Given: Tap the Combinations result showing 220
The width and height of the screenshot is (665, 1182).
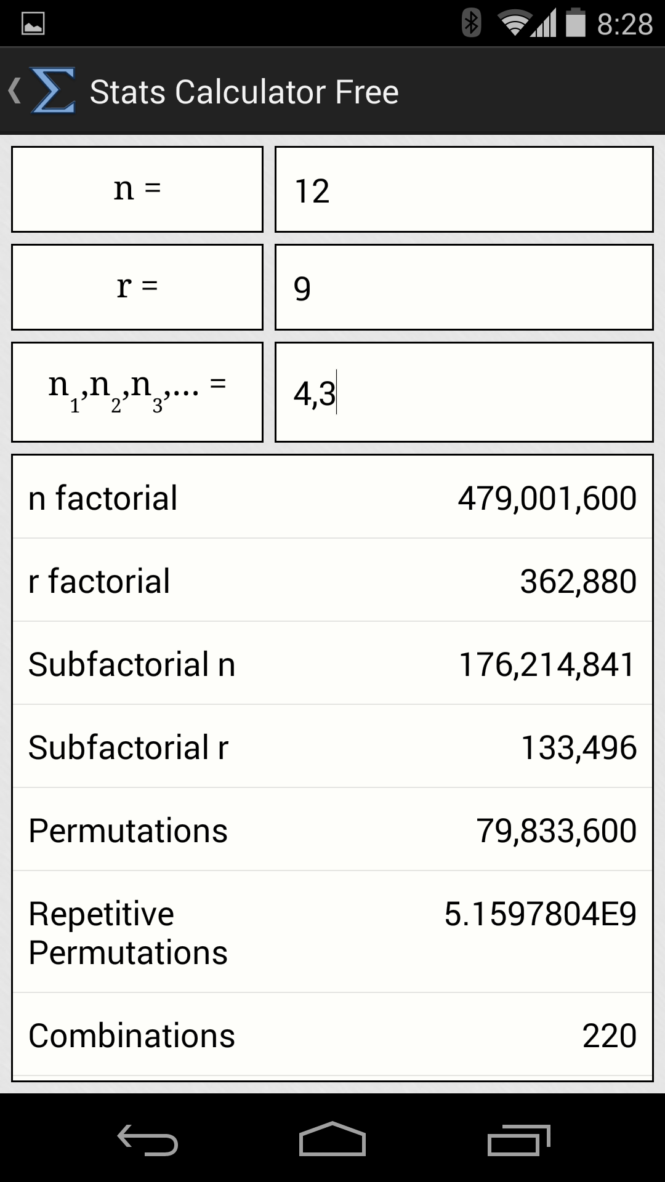Looking at the screenshot, I should point(332,1035).
